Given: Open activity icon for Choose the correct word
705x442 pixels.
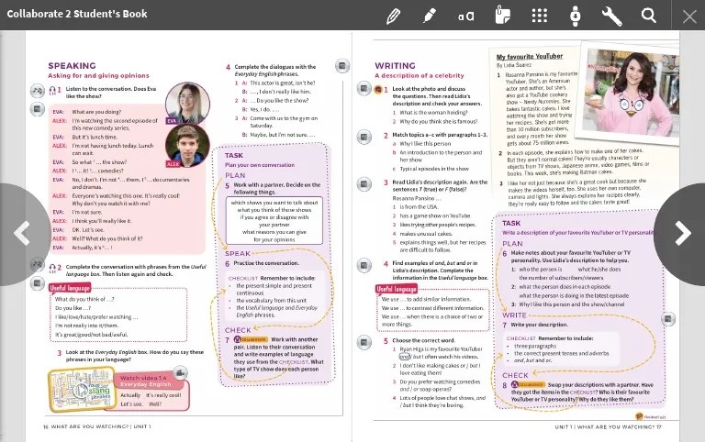Looking at the screenshot, I should point(364,342).
